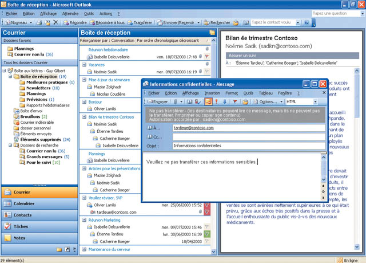Click the Transférer forward button
366x263 pixels.
tap(140, 22)
